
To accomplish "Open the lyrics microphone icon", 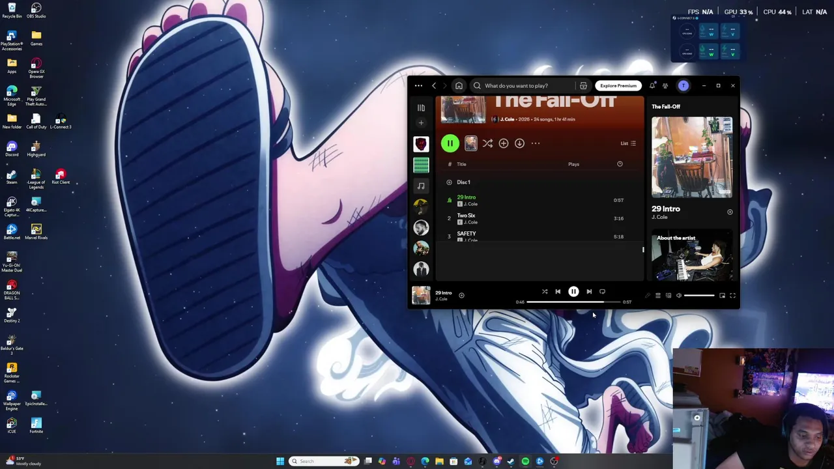I will pos(647,296).
